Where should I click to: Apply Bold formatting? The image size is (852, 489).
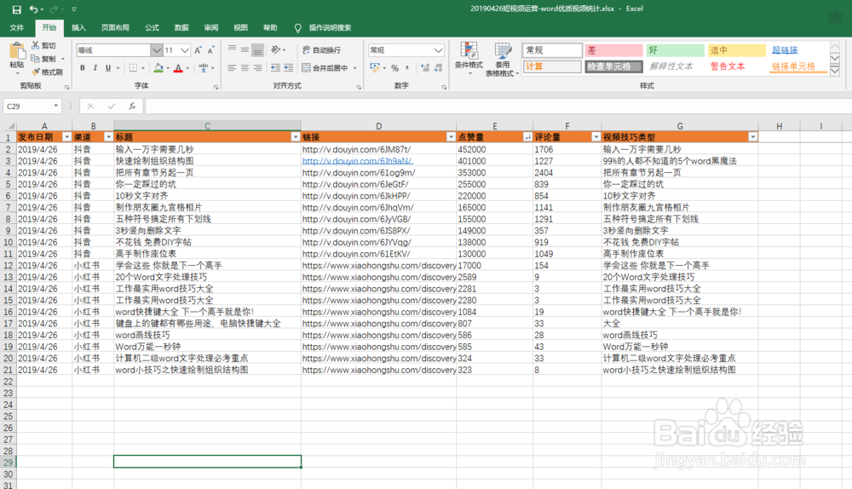coord(83,68)
